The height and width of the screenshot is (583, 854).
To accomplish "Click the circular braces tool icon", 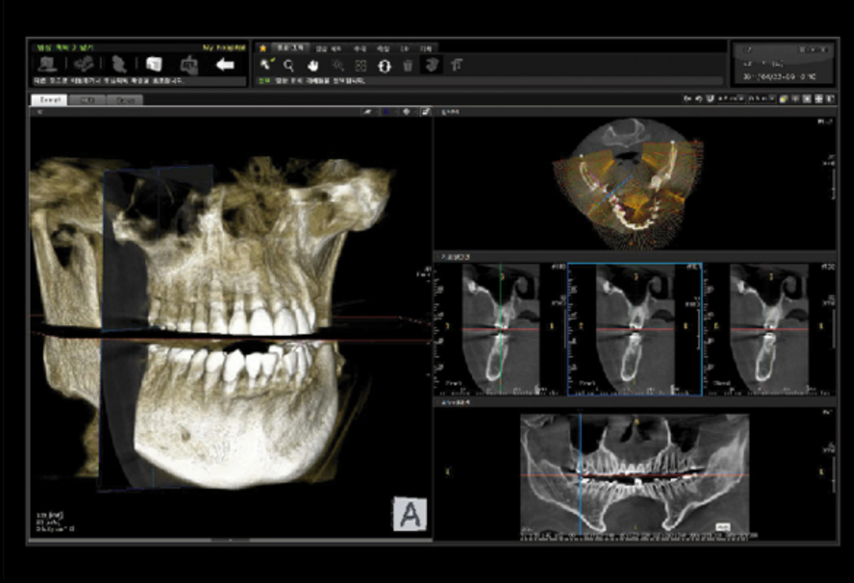I will pos(384,65).
